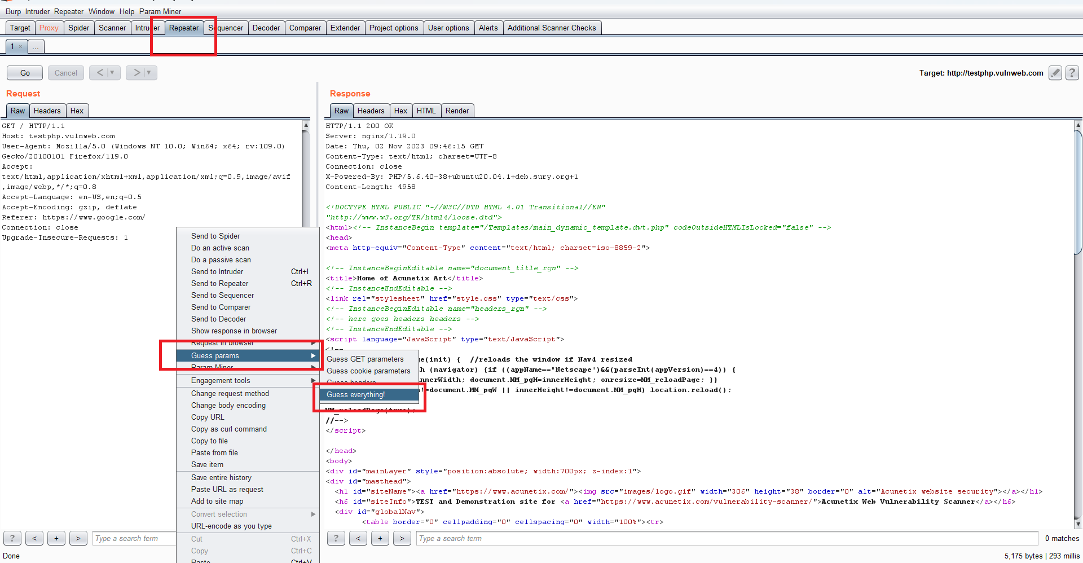Open the help icon beside the target
Viewport: 1083px width, 563px height.
point(1072,73)
